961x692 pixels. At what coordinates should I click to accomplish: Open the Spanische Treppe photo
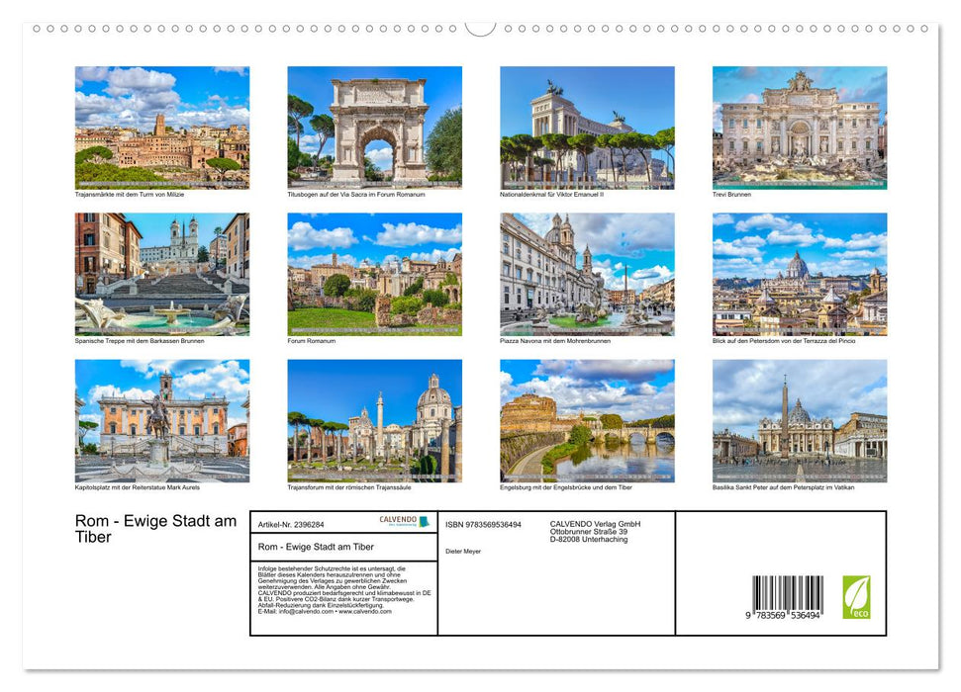tap(162, 274)
